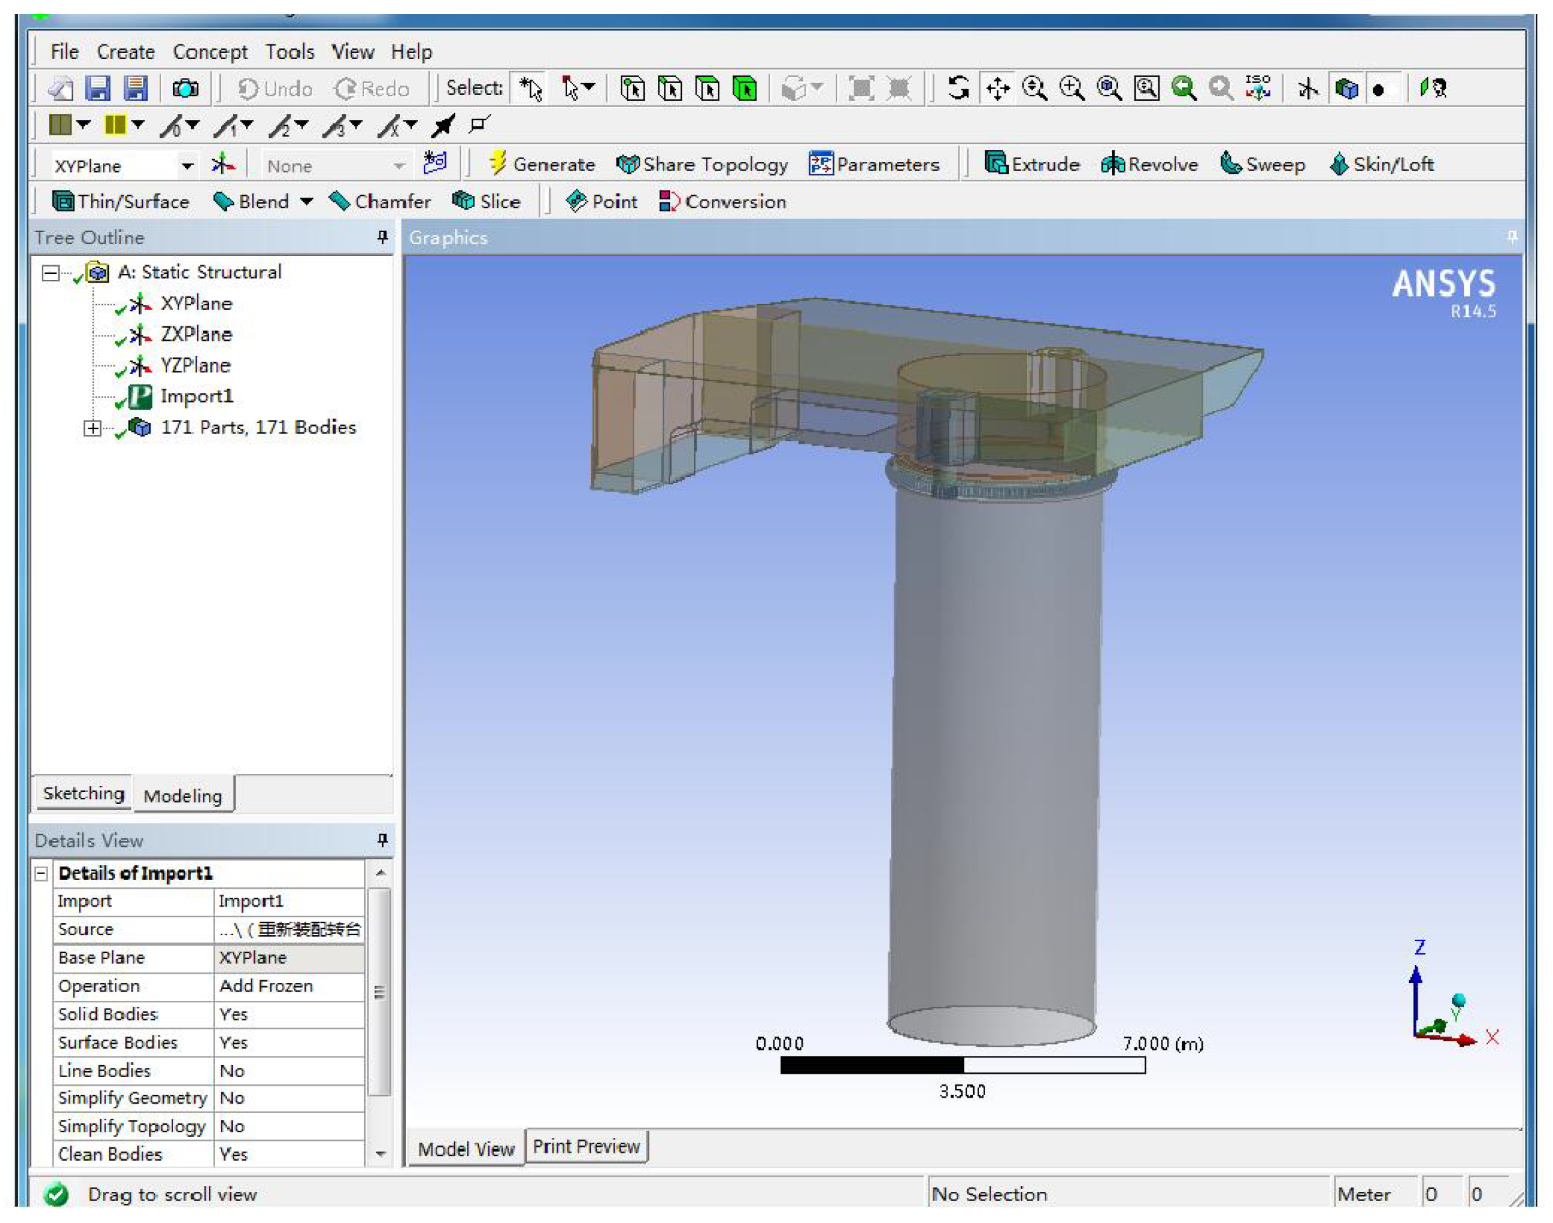Click the Share Topology button
The width and height of the screenshot is (1553, 1223).
click(702, 164)
